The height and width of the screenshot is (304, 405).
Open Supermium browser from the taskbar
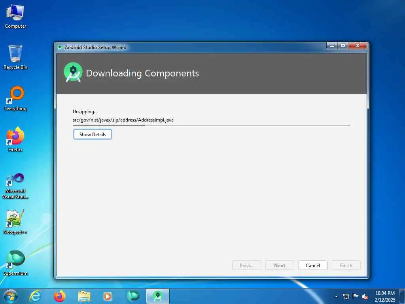tap(133, 296)
